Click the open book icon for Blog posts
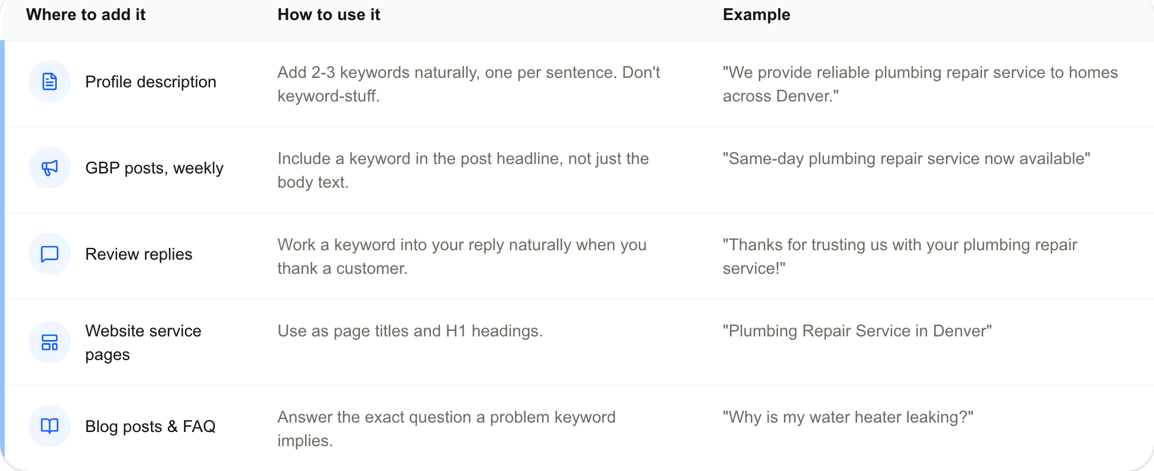 click(x=50, y=426)
